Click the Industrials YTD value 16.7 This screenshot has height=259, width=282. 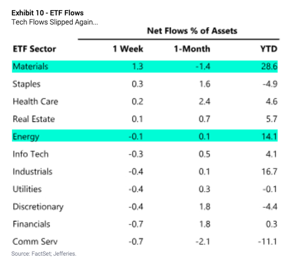pos(270,172)
